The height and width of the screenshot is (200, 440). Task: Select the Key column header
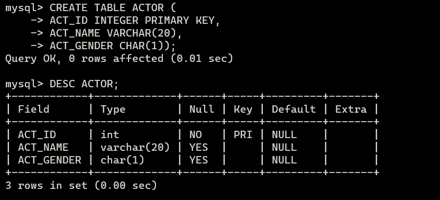click(x=243, y=110)
